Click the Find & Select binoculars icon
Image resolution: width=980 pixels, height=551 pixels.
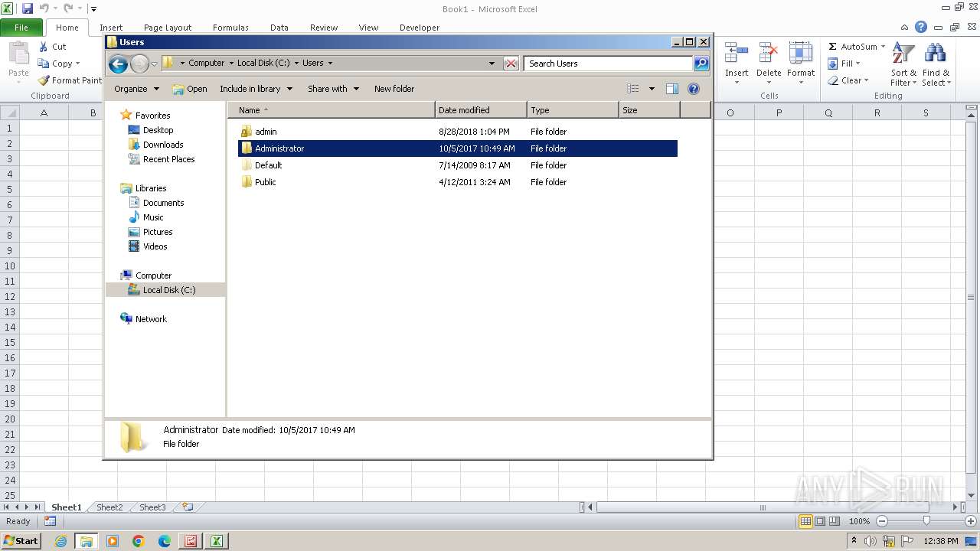(x=935, y=54)
